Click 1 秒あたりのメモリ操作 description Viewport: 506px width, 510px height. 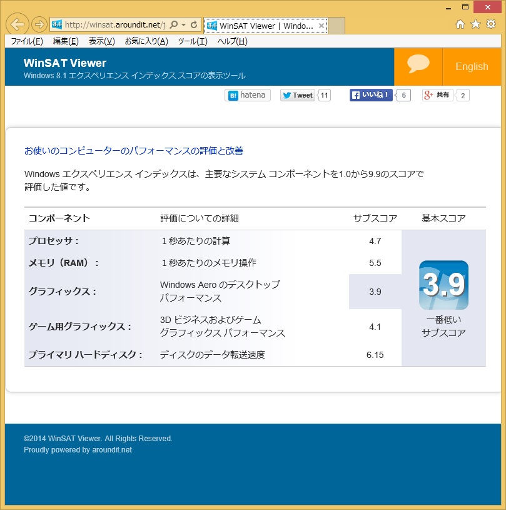tap(209, 263)
